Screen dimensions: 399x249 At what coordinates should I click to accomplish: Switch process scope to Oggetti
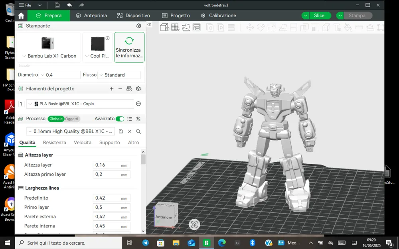coord(71,119)
